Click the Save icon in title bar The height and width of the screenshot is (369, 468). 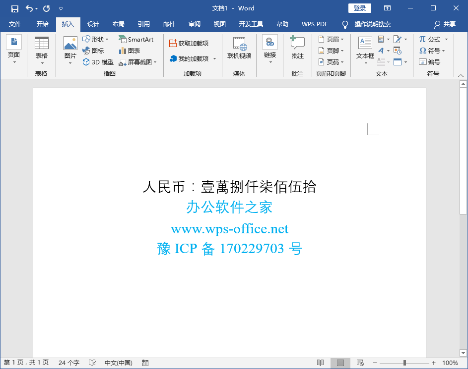(x=14, y=8)
